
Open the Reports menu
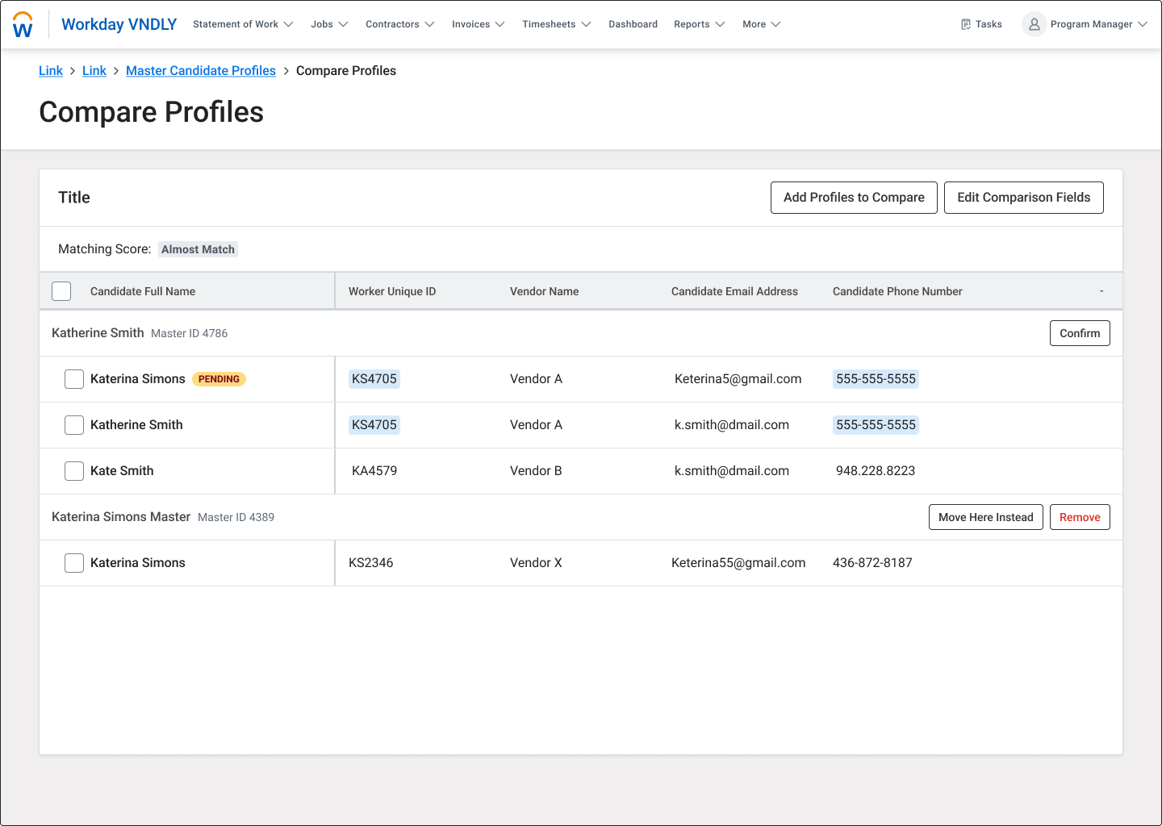[699, 24]
